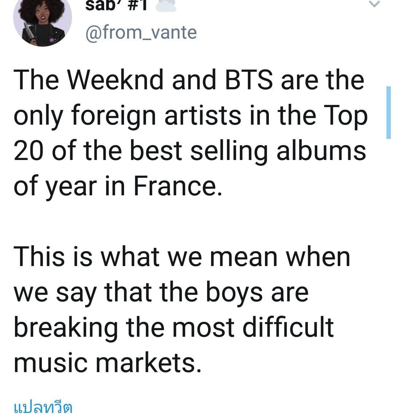Viewport: 393px width, 414px height.
Task: Click the @from_vante handle
Action: click(x=141, y=33)
